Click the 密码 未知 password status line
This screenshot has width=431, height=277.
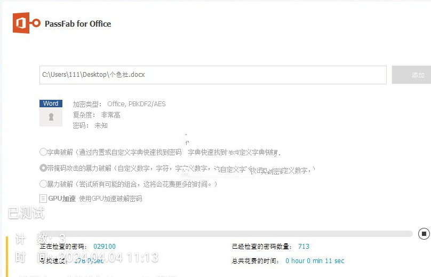[x=90, y=126]
